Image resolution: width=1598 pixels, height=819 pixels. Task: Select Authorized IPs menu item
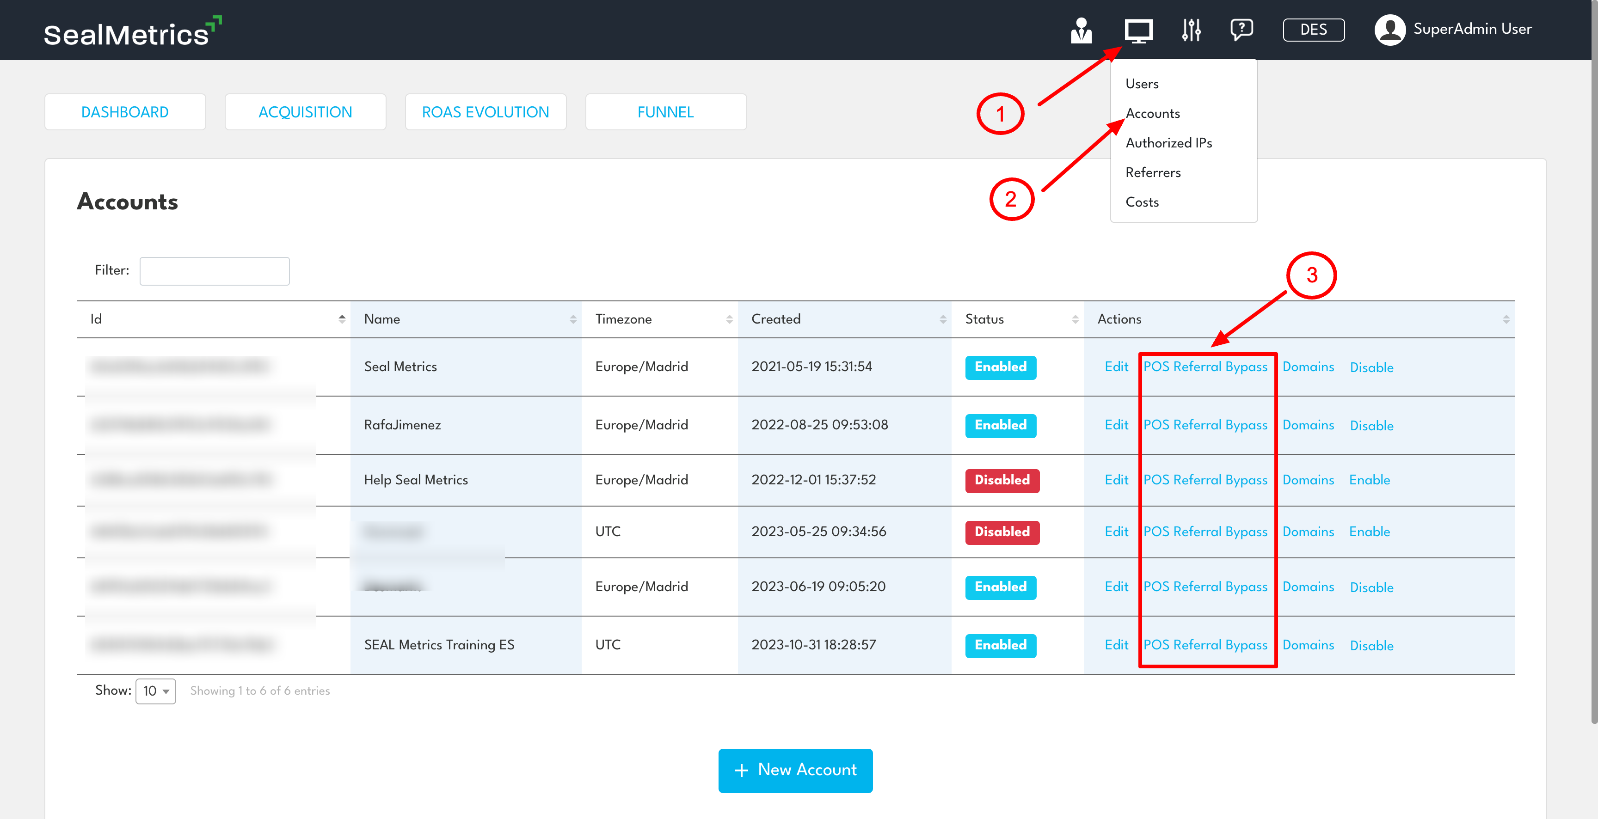[1169, 143]
